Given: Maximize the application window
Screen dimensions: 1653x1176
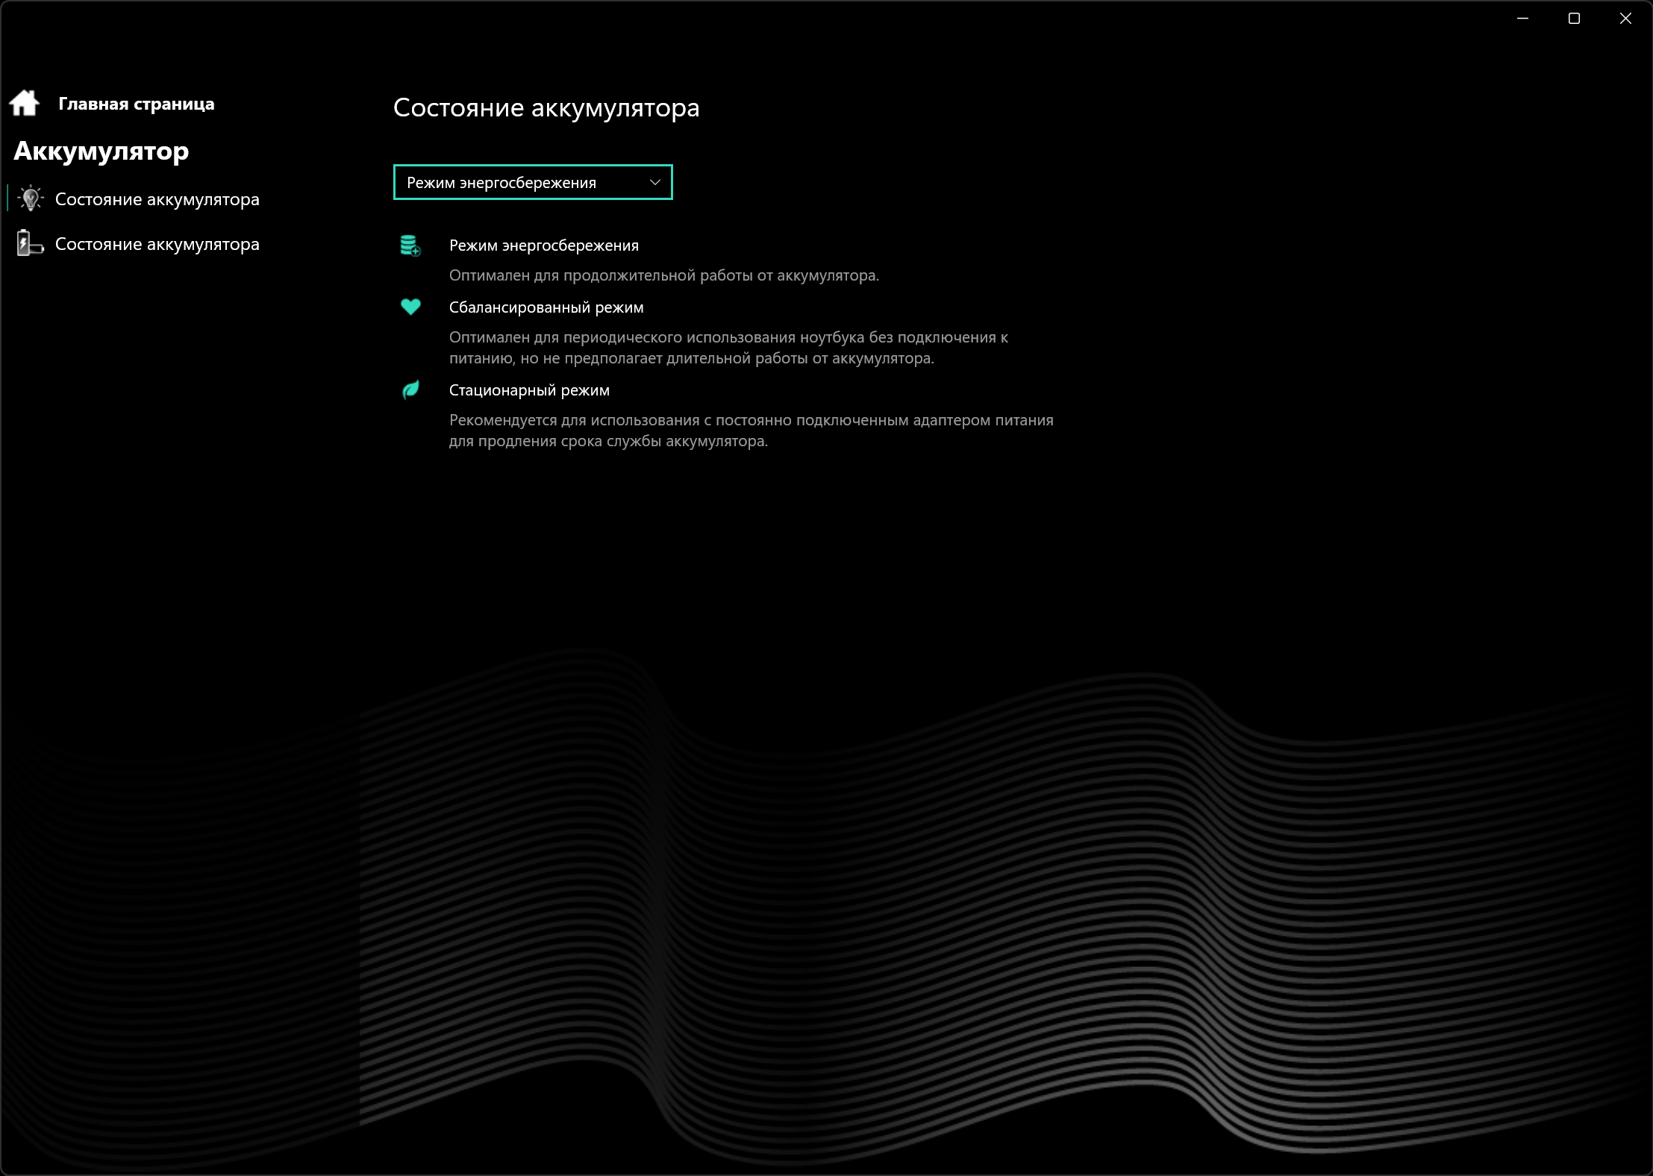Looking at the screenshot, I should coord(1574,19).
